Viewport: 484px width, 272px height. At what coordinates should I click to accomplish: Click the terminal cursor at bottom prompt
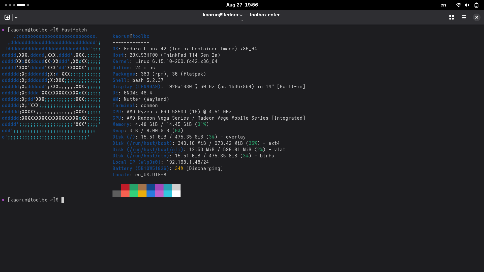point(63,200)
